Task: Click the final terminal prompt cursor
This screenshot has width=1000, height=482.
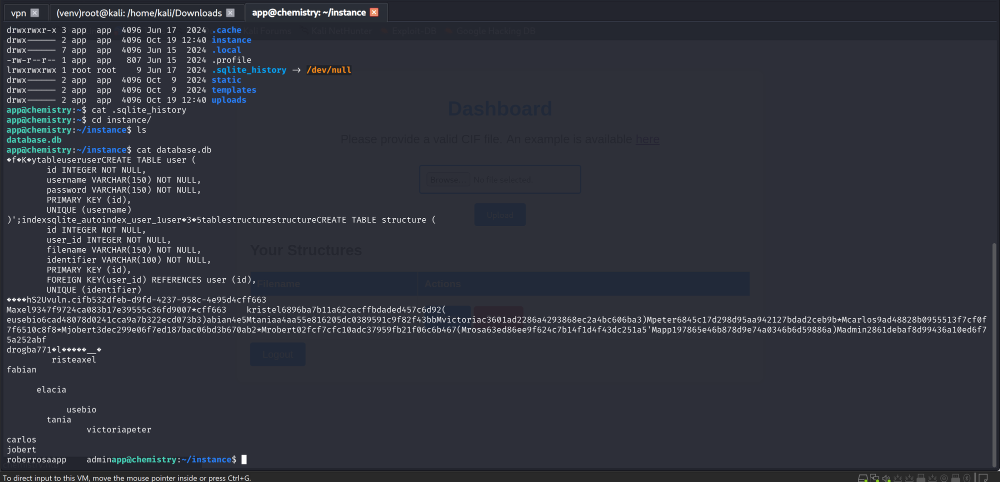Action: point(244,460)
